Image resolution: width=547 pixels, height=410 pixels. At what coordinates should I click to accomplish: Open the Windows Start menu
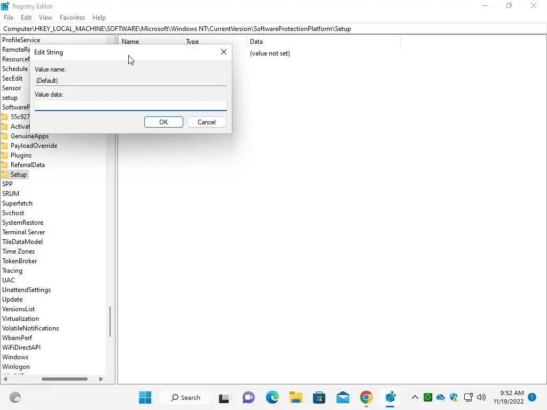click(x=145, y=397)
